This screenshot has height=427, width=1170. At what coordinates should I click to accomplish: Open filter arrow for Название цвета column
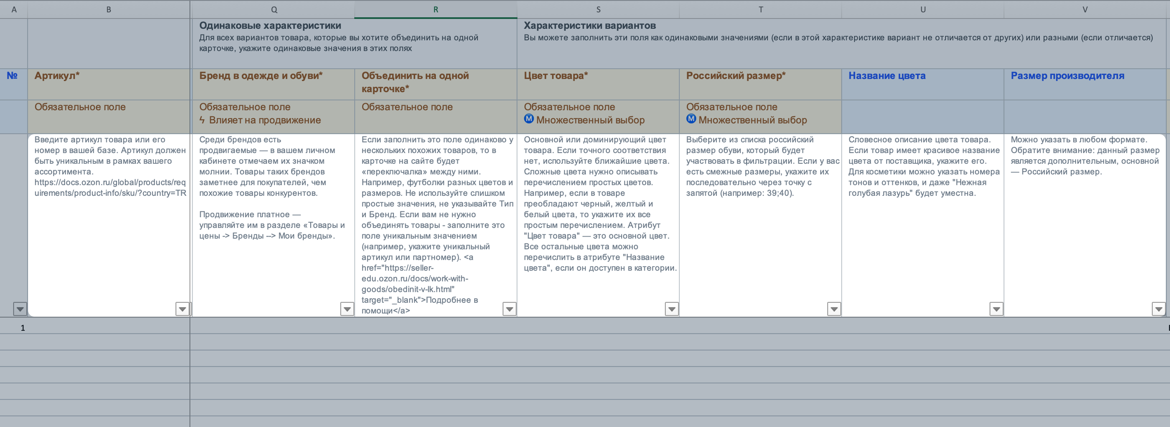(996, 309)
